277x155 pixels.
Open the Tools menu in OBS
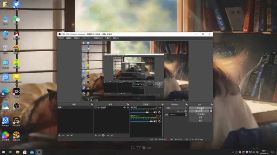point(108,38)
